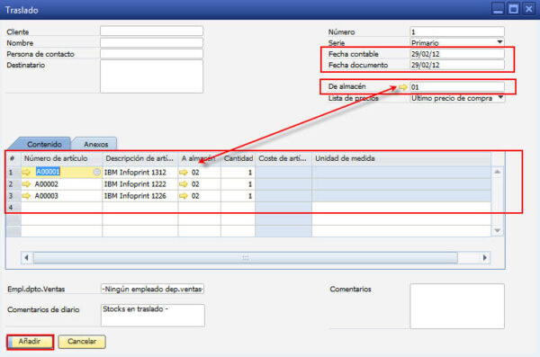Click the Comentarios text area
The height and width of the screenshot is (357, 540).
457,306
